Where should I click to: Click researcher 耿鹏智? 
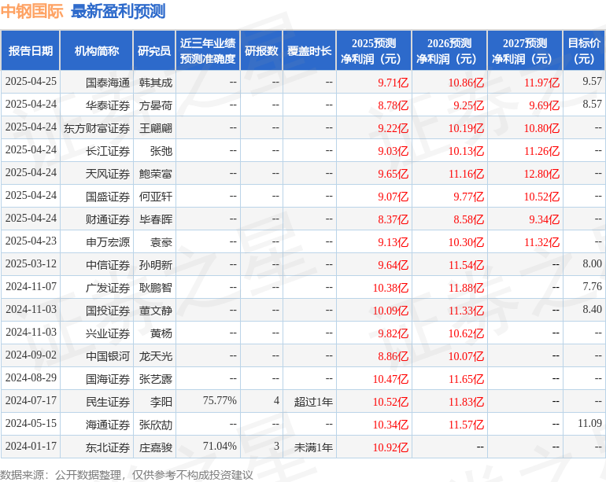[x=155, y=288]
